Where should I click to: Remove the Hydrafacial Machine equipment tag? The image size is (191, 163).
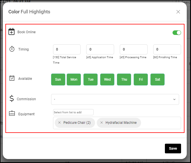click(102, 123)
